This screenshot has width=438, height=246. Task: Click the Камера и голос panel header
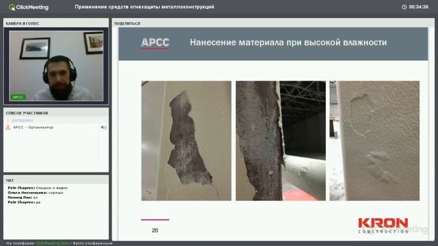point(56,23)
